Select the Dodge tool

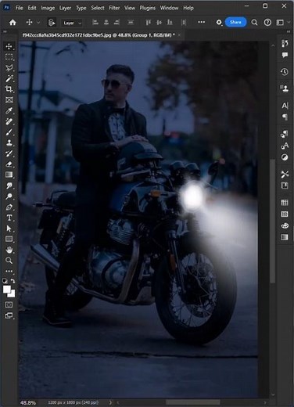tap(9, 196)
